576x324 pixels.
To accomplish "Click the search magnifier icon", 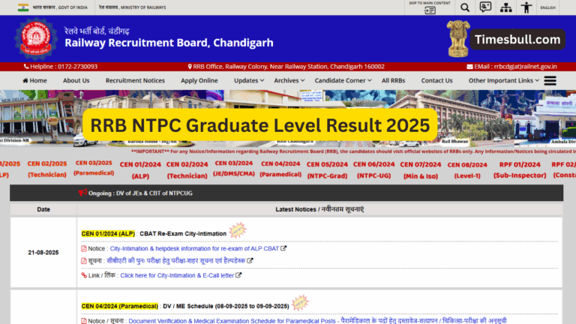I will click(465, 7).
